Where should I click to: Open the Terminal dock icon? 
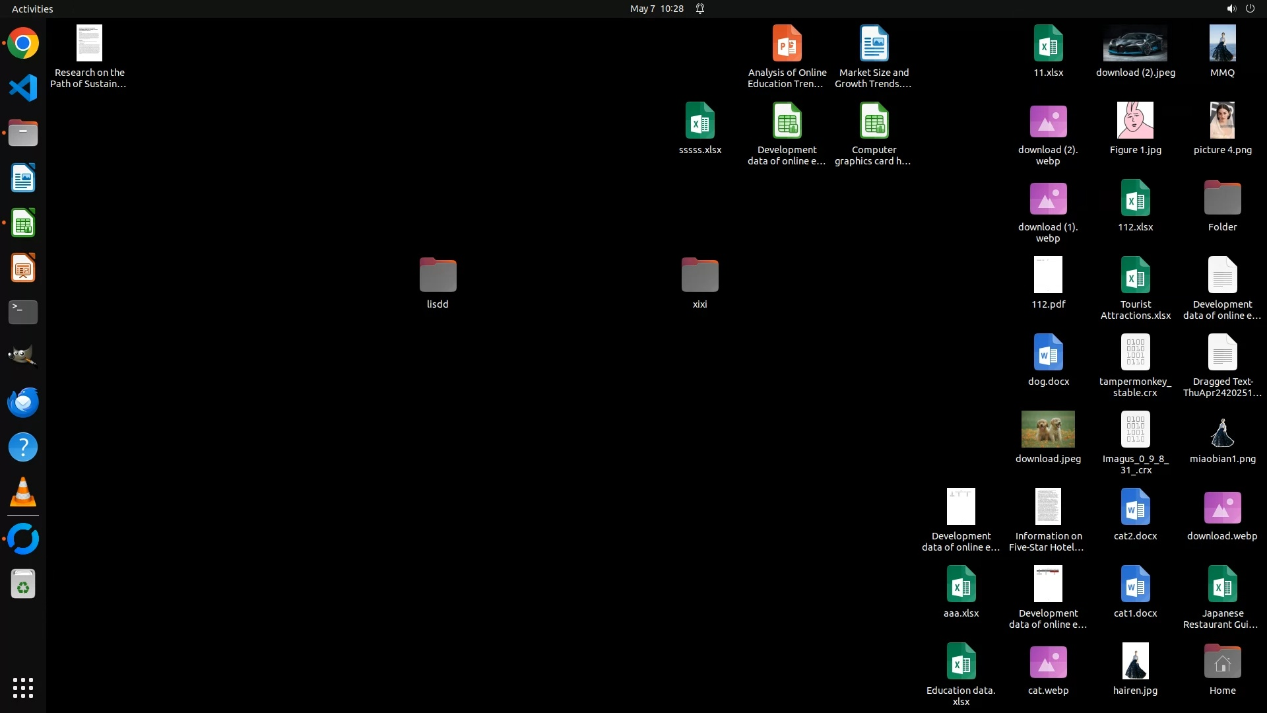[x=23, y=312]
